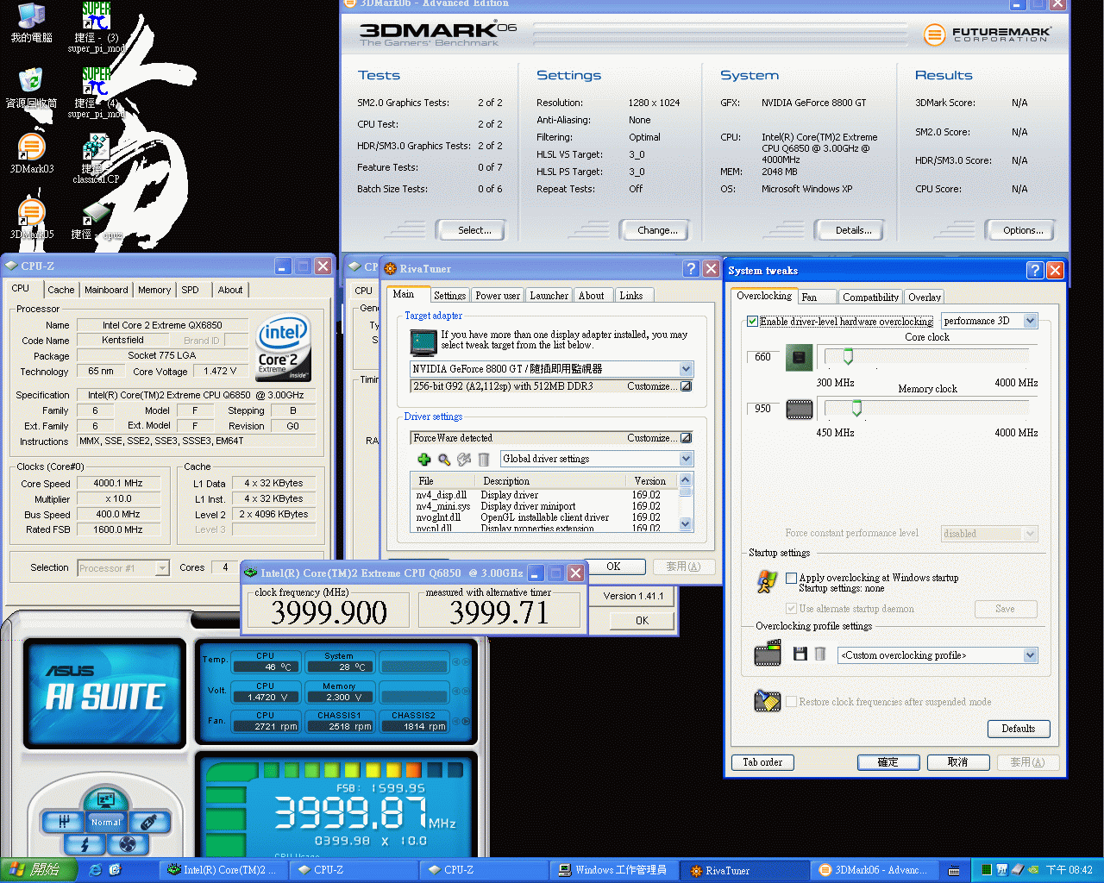Save overclocking profile with floppy disk icon
Image resolution: width=1104 pixels, height=883 pixels.
pos(800,654)
